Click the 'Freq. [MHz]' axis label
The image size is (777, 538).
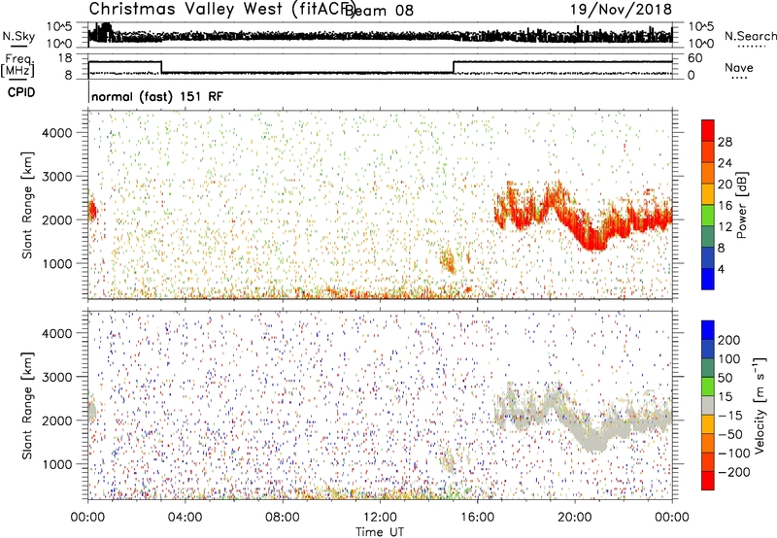click(x=17, y=65)
